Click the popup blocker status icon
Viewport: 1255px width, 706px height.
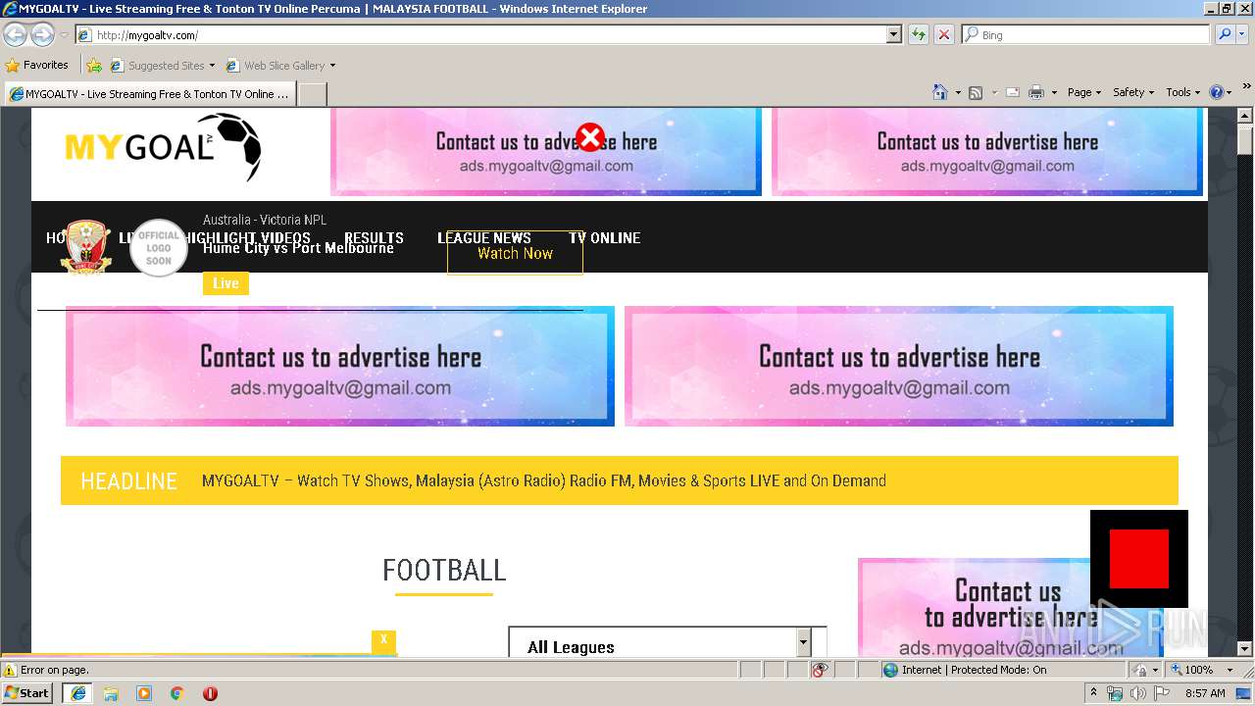point(820,670)
